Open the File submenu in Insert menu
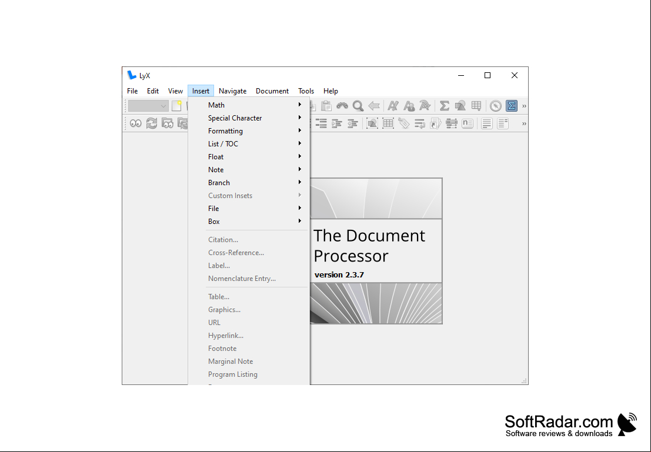 (x=249, y=208)
